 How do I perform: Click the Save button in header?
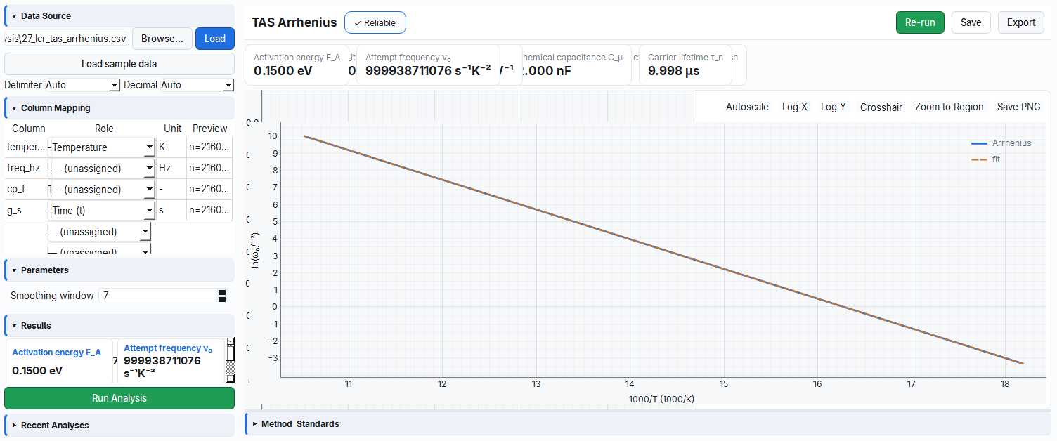pyautogui.click(x=971, y=22)
